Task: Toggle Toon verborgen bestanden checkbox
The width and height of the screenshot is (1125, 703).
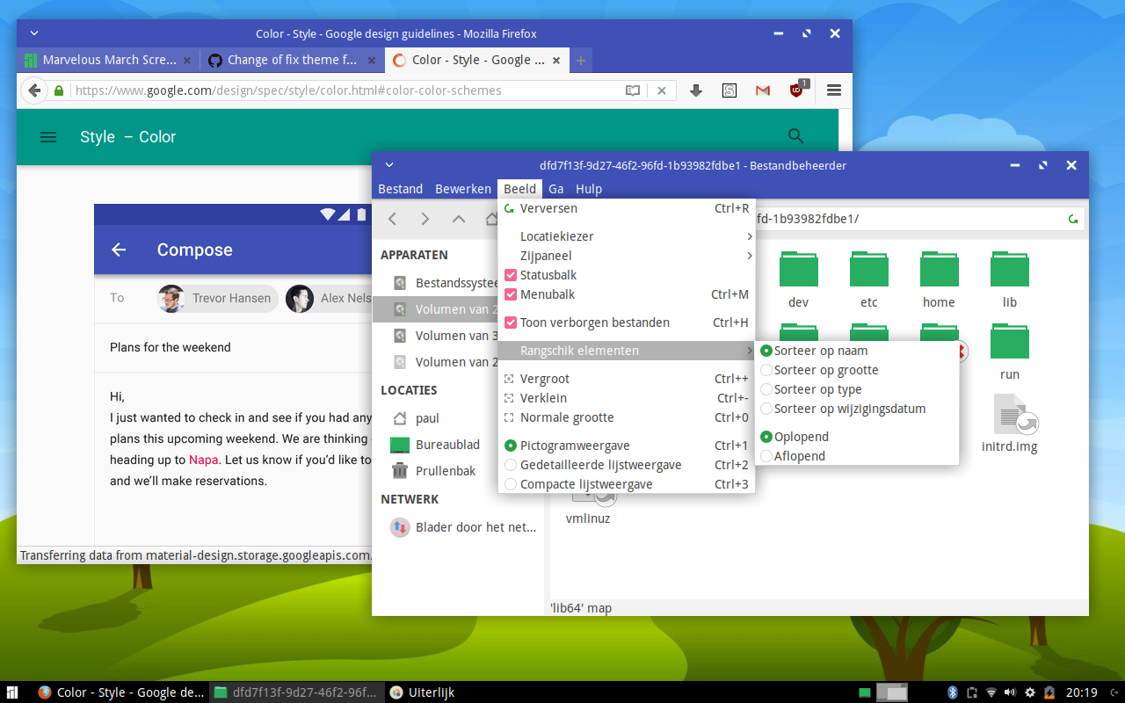Action: 511,323
